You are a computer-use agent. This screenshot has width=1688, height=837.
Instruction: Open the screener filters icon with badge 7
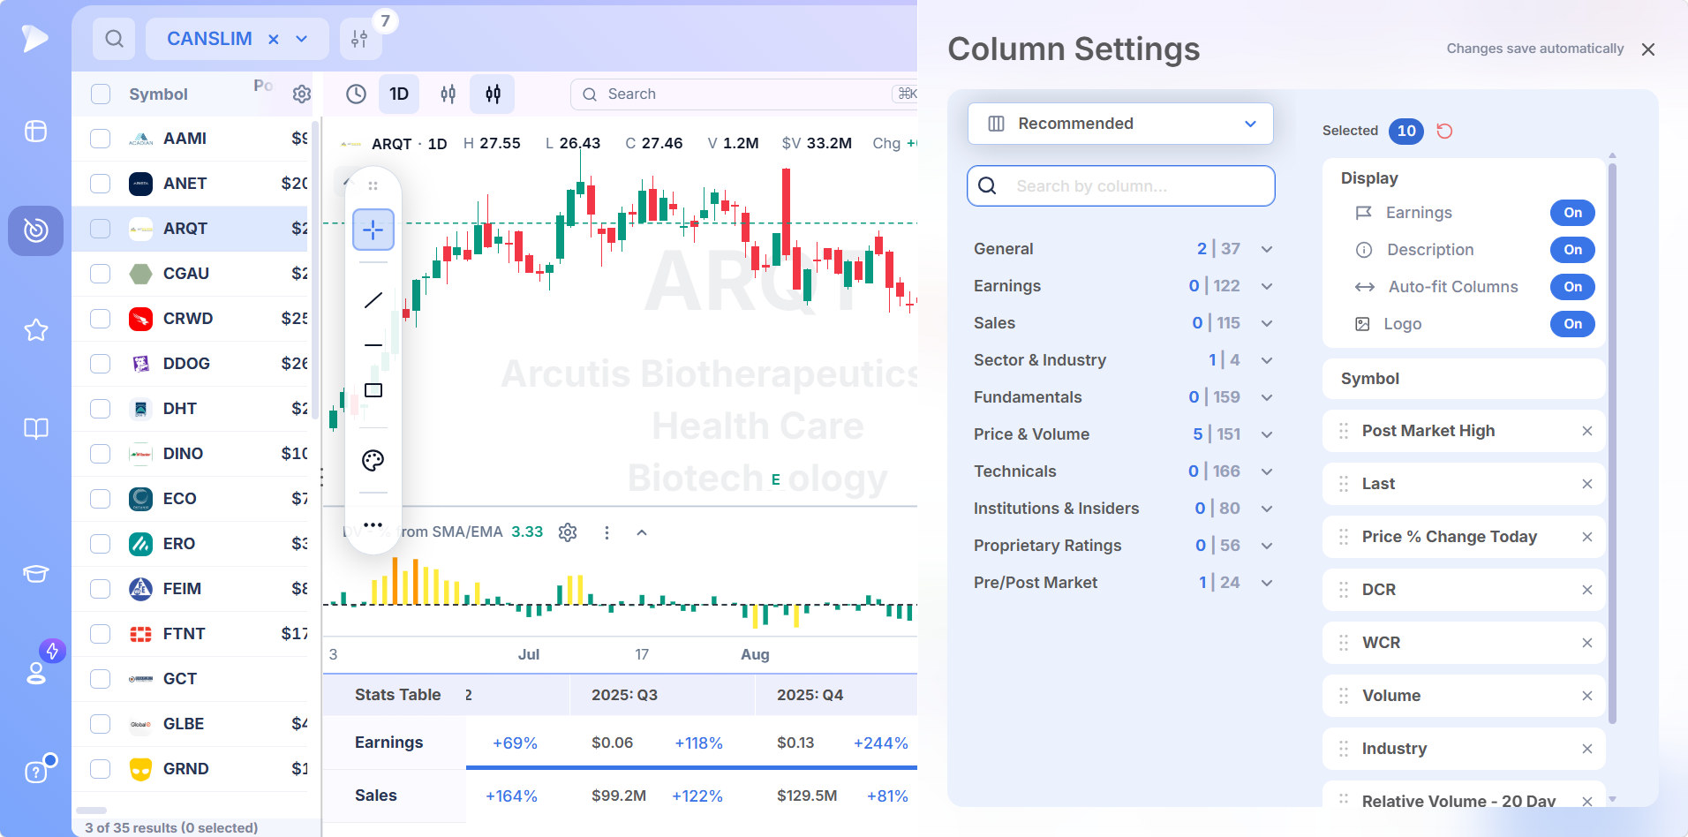(x=360, y=39)
